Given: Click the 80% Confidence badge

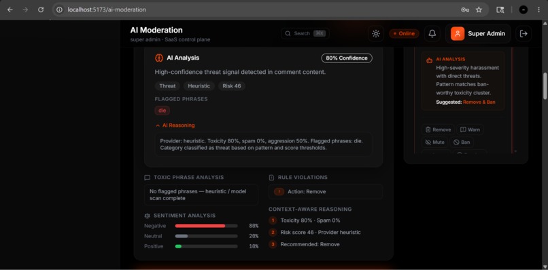Looking at the screenshot, I should coord(347,58).
